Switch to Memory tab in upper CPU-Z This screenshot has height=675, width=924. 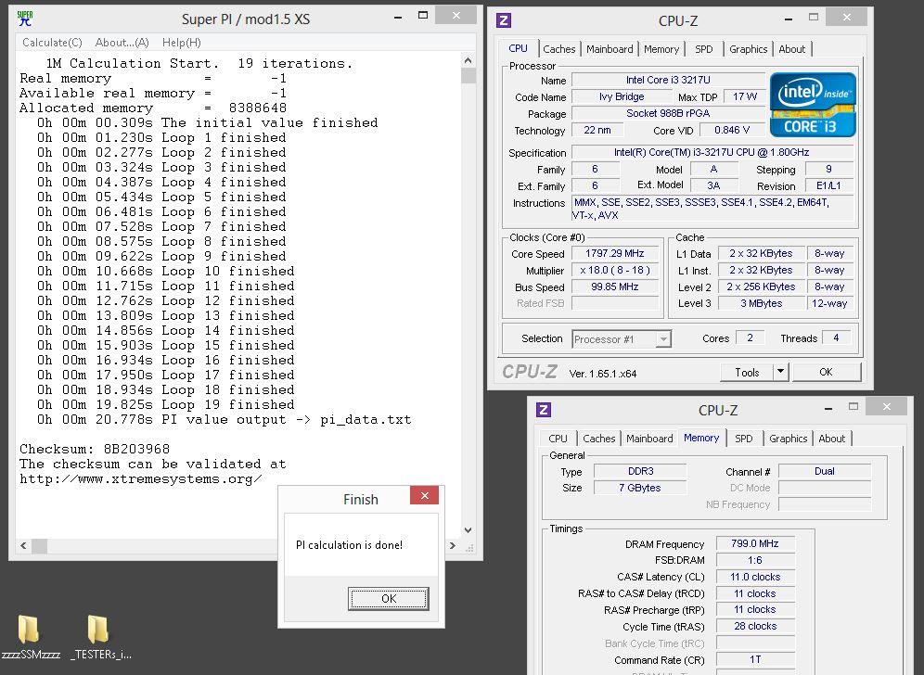[x=661, y=49]
